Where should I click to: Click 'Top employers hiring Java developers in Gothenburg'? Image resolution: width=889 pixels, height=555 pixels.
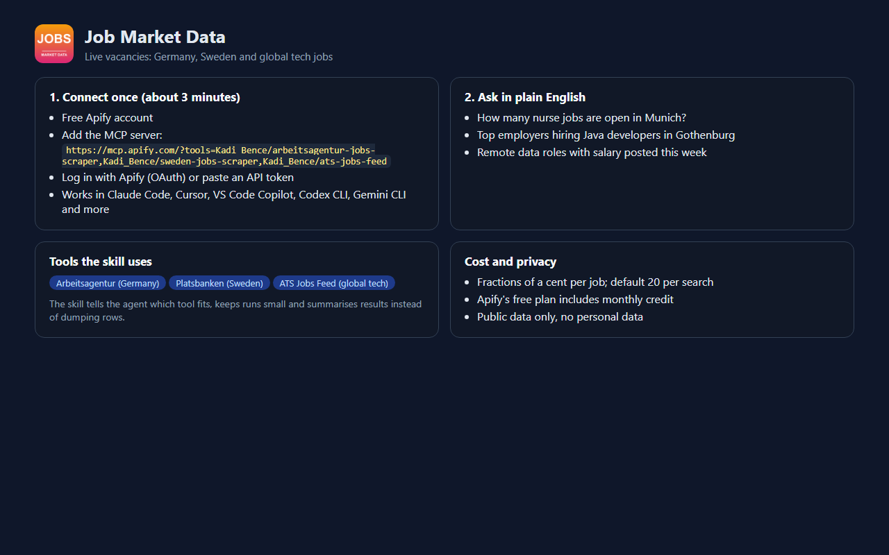coord(606,135)
